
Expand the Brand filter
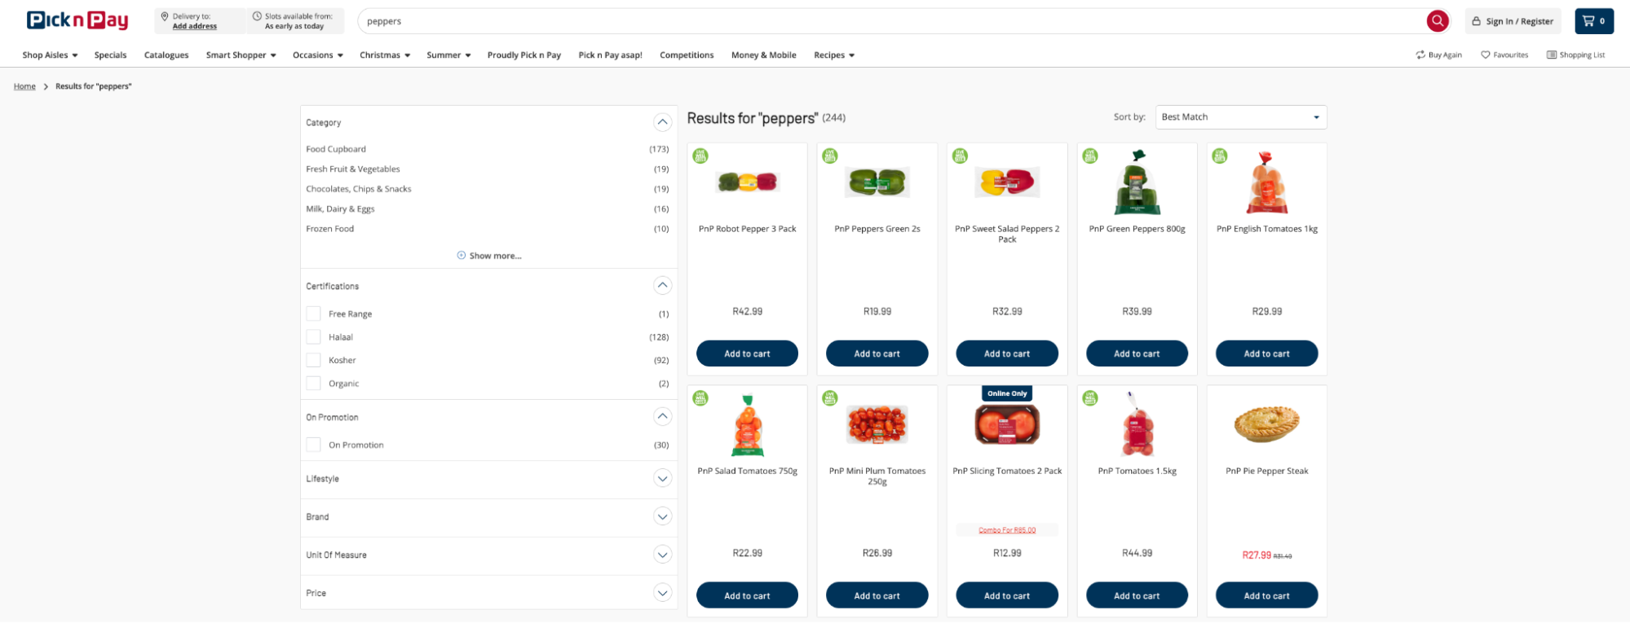click(x=662, y=517)
